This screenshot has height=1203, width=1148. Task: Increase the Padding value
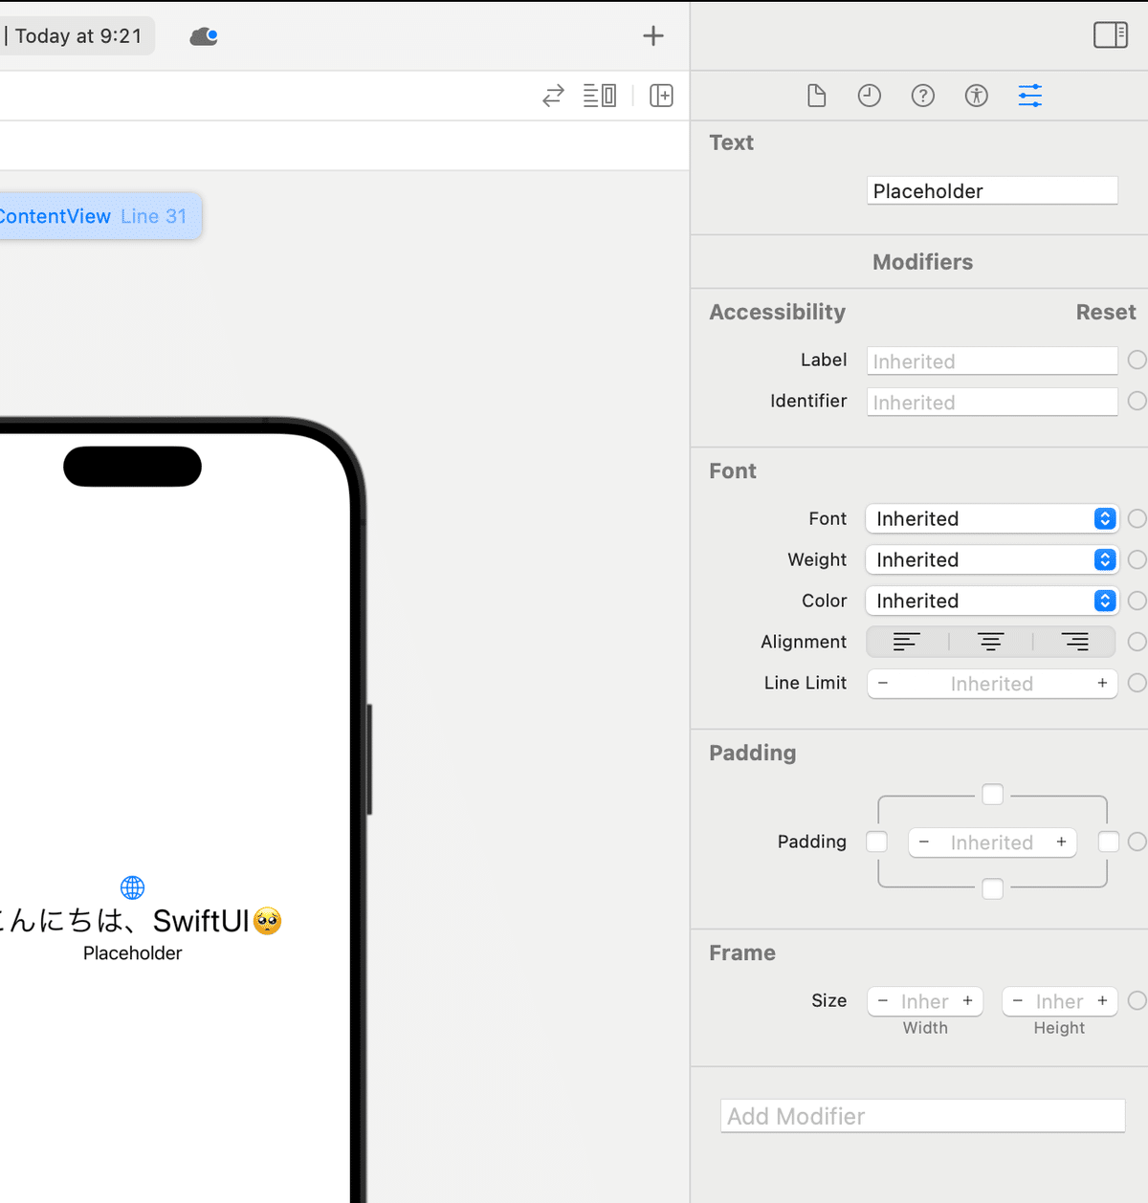[1061, 842]
